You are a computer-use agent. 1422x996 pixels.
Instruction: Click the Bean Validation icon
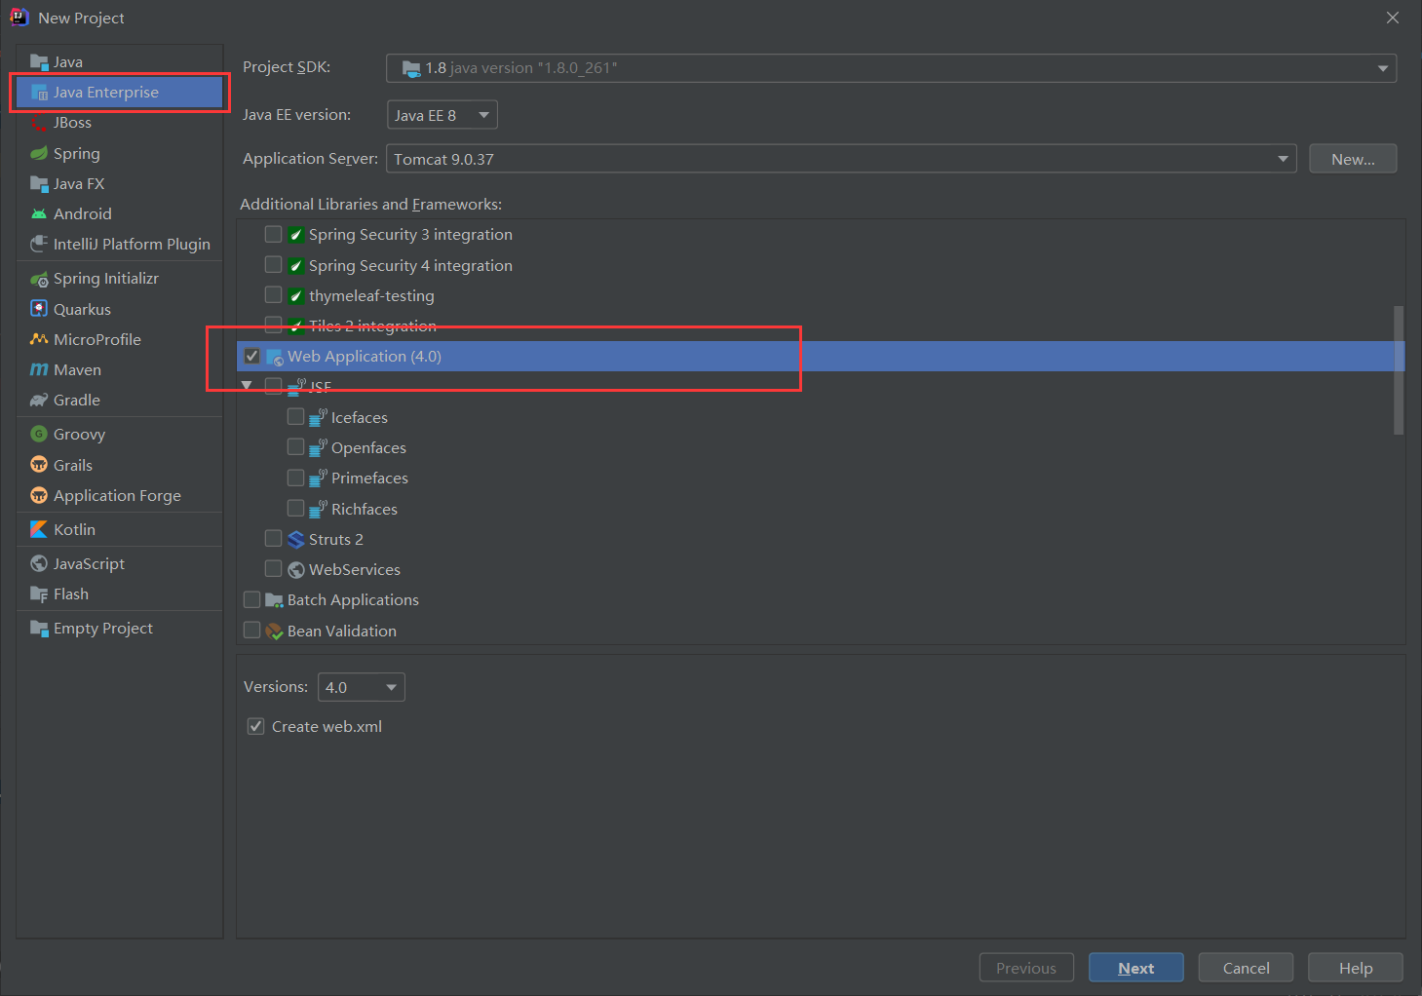click(x=274, y=631)
